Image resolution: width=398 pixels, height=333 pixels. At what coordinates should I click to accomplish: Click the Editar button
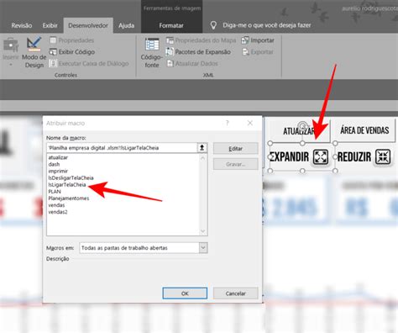point(236,149)
